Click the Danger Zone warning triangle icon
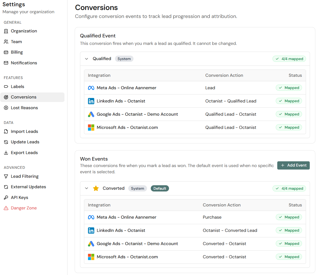Screen dimensions: 320x275 6,208
